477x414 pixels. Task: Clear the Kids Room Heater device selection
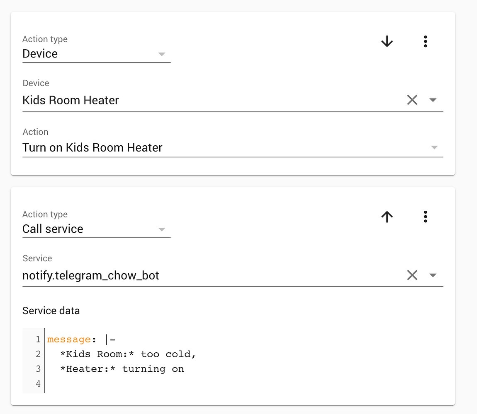(412, 100)
